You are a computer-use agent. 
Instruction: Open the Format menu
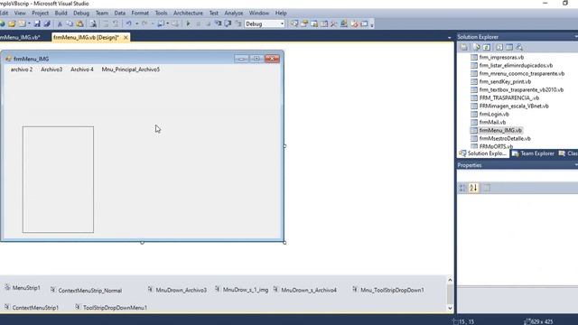[x=140, y=13]
